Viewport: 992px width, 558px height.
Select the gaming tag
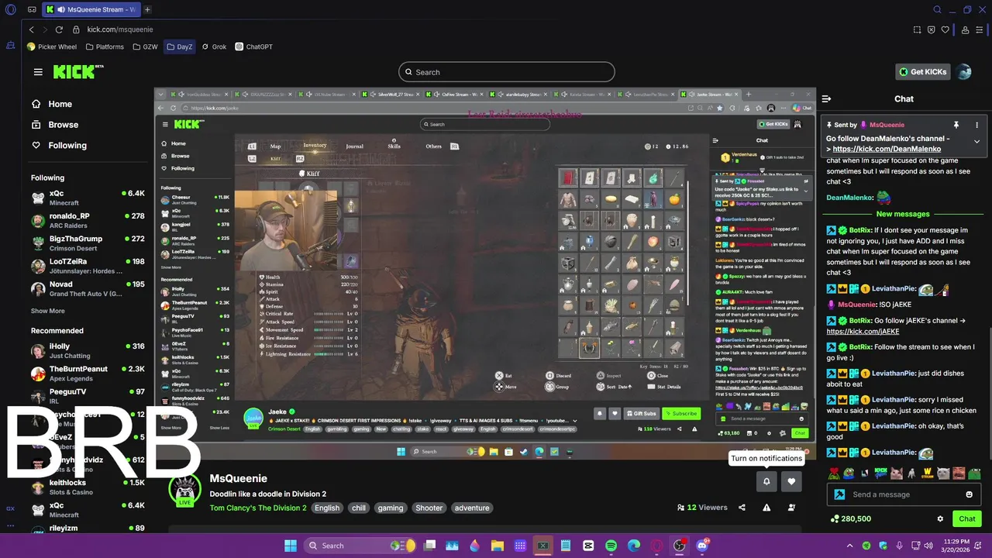pos(391,508)
